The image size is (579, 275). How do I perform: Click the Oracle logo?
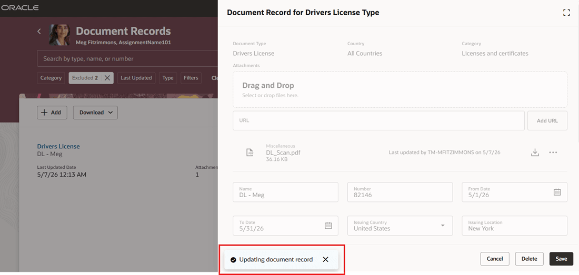coord(19,8)
